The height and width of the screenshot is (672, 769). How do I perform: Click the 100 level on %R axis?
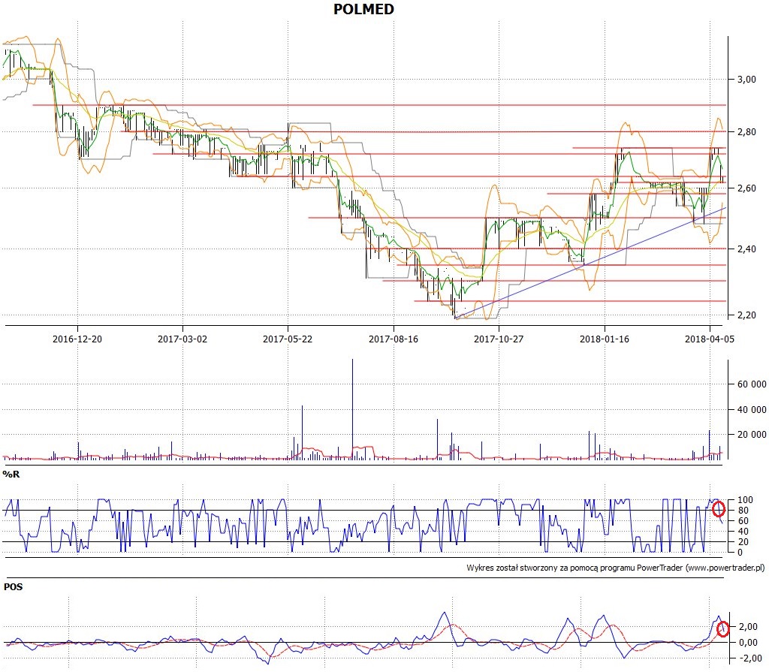745,500
